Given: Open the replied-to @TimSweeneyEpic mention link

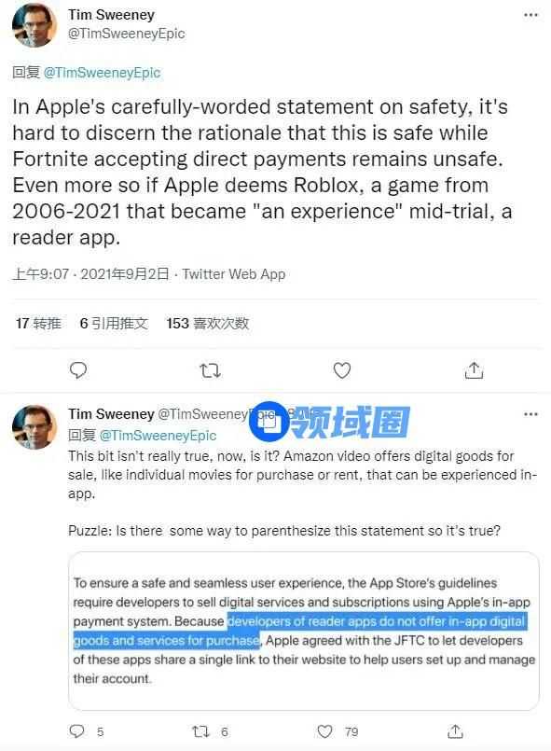Looking at the screenshot, I should (x=102, y=73).
